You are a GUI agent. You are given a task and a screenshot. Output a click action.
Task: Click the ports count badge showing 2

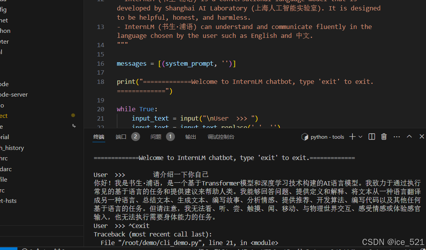click(135, 136)
